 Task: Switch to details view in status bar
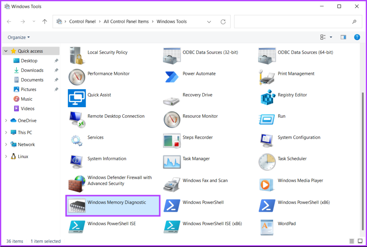(x=352, y=241)
